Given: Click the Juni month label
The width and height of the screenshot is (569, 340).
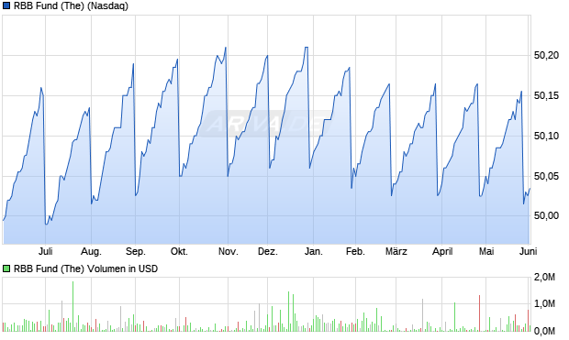Looking at the screenshot, I should click(x=528, y=251).
